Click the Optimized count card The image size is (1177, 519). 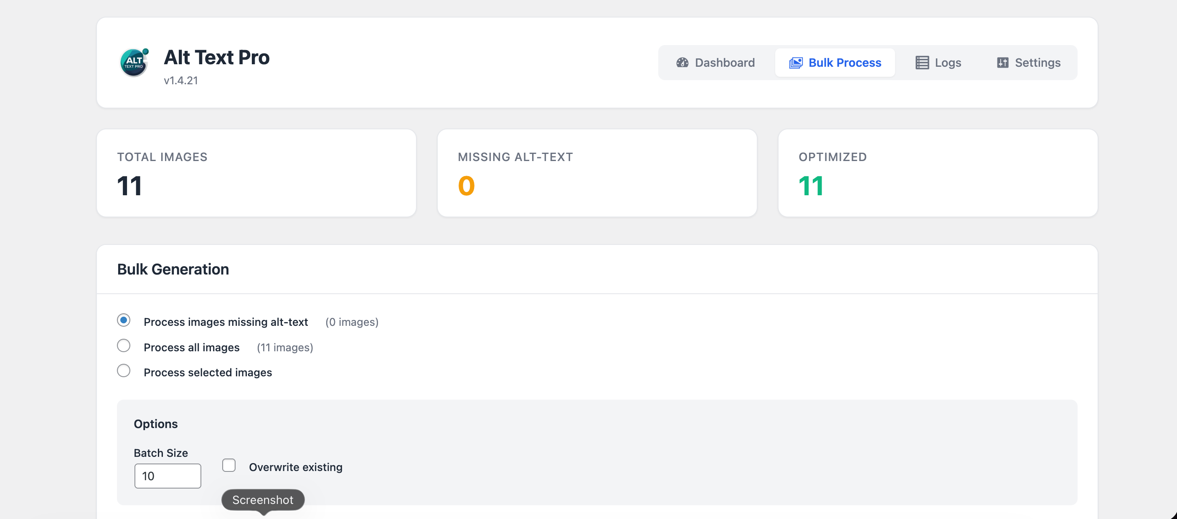[x=938, y=173]
